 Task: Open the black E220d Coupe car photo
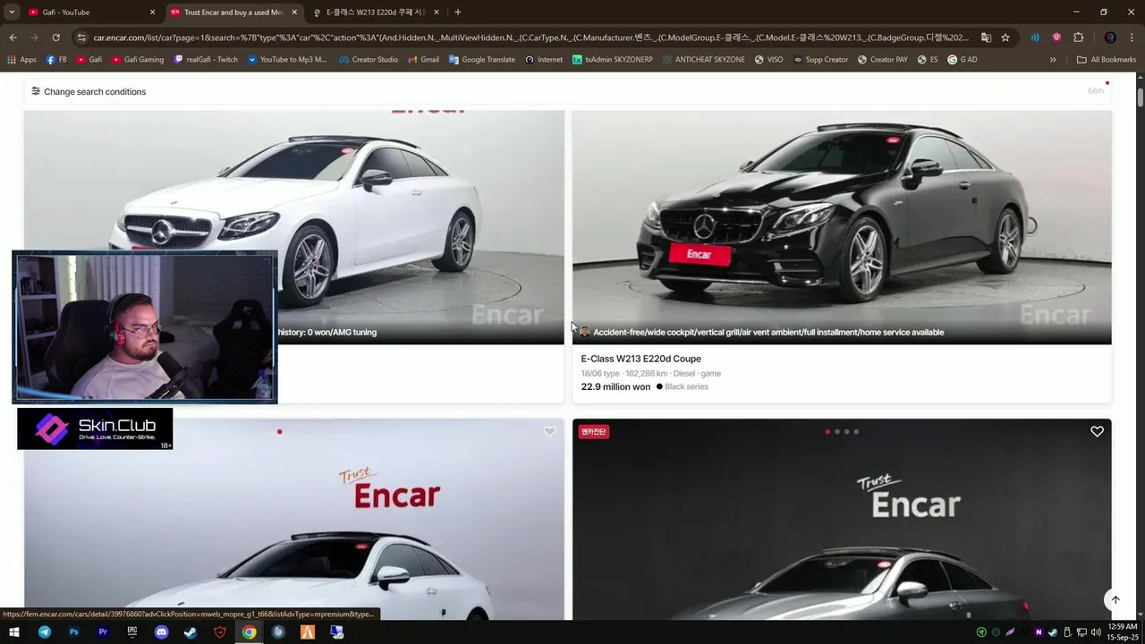click(842, 227)
